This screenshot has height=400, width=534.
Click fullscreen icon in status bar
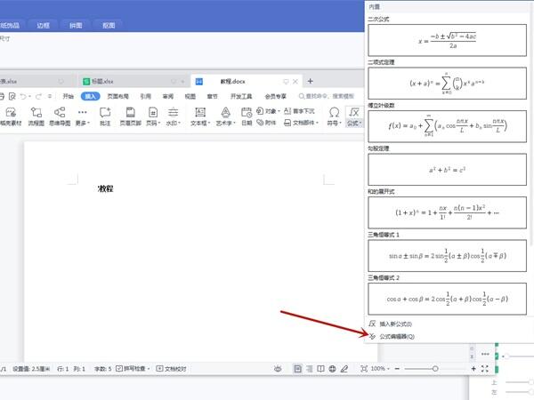click(x=485, y=369)
